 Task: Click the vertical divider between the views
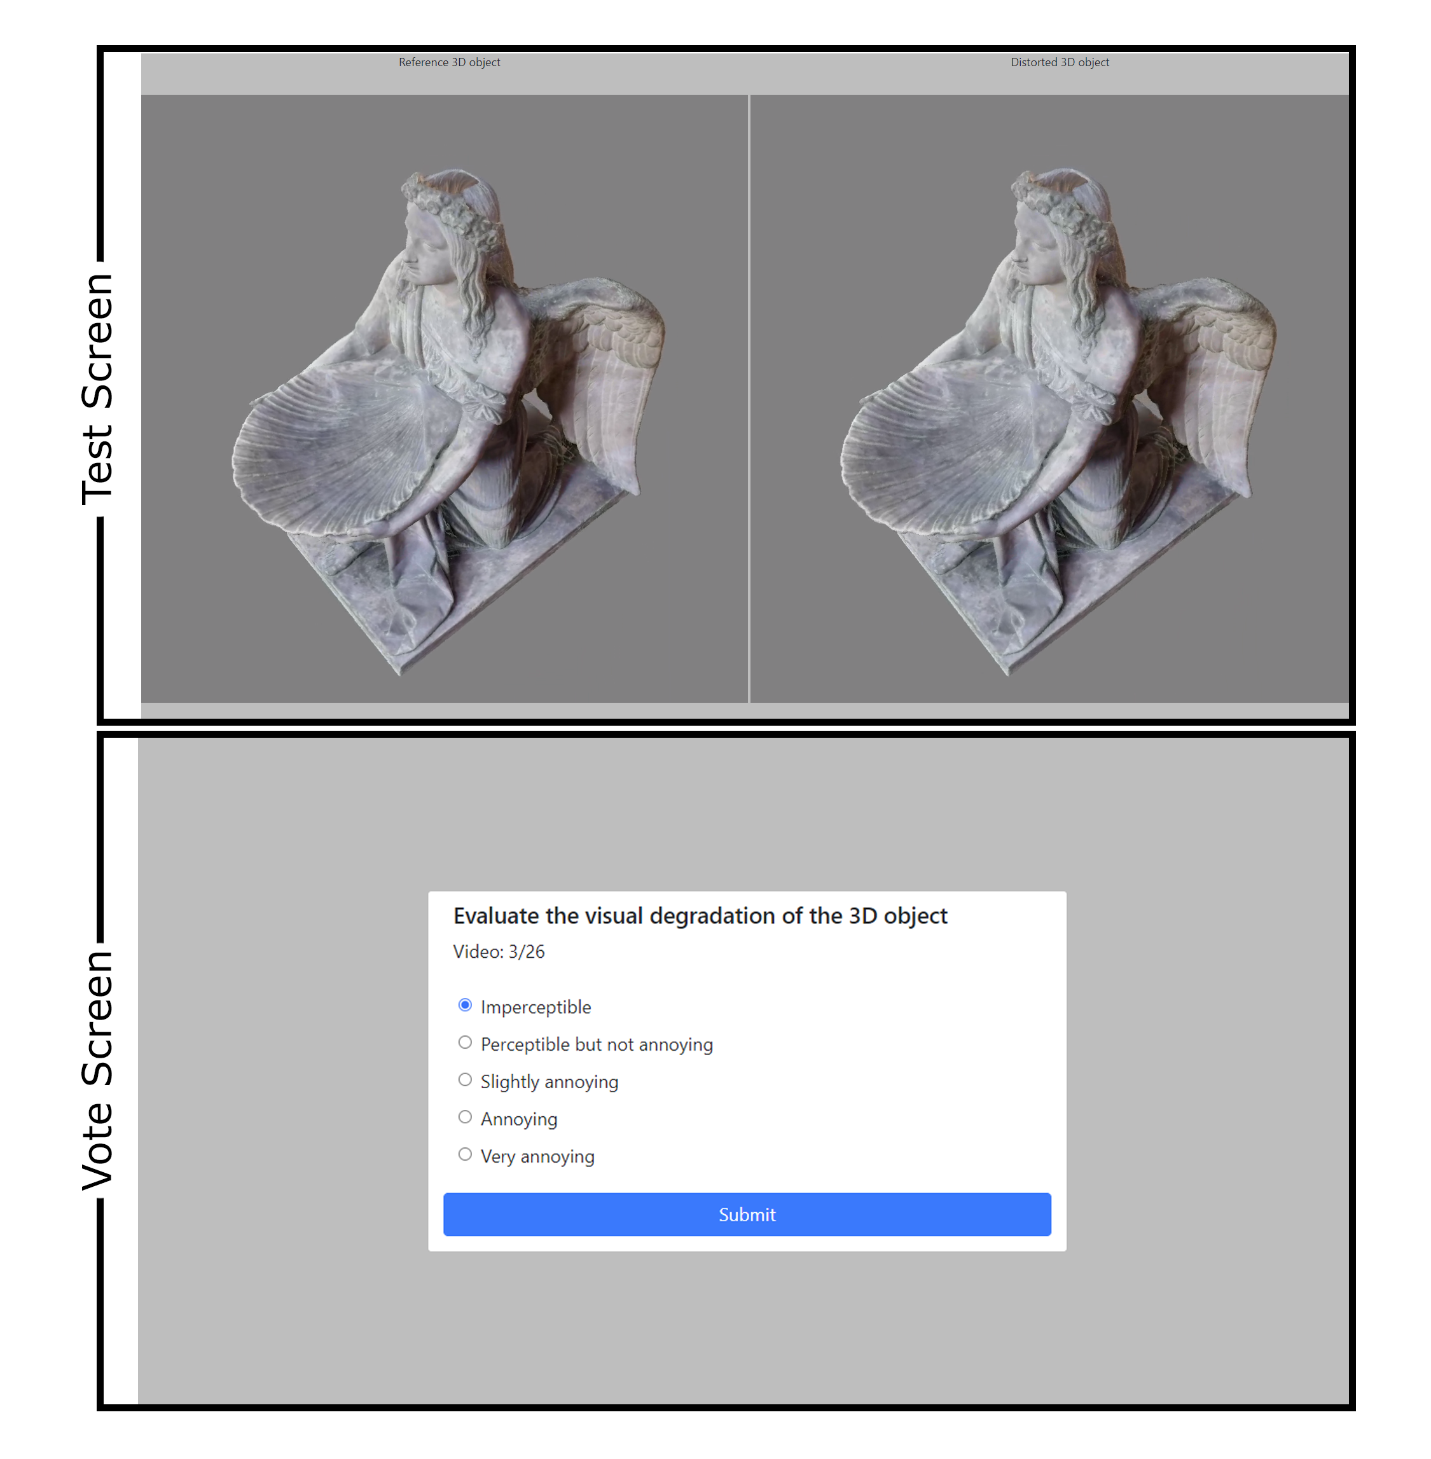click(x=749, y=398)
